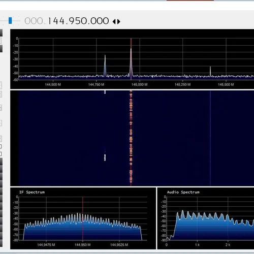This screenshot has width=254, height=254.
Task: Click the Audio Spectrum title label
Action: [183, 192]
